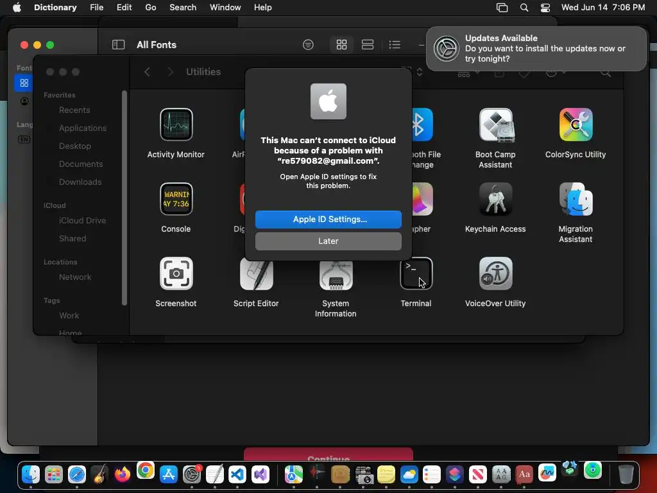The width and height of the screenshot is (657, 493).
Task: Open Spotlight search in the menu bar
Action: (x=524, y=7)
